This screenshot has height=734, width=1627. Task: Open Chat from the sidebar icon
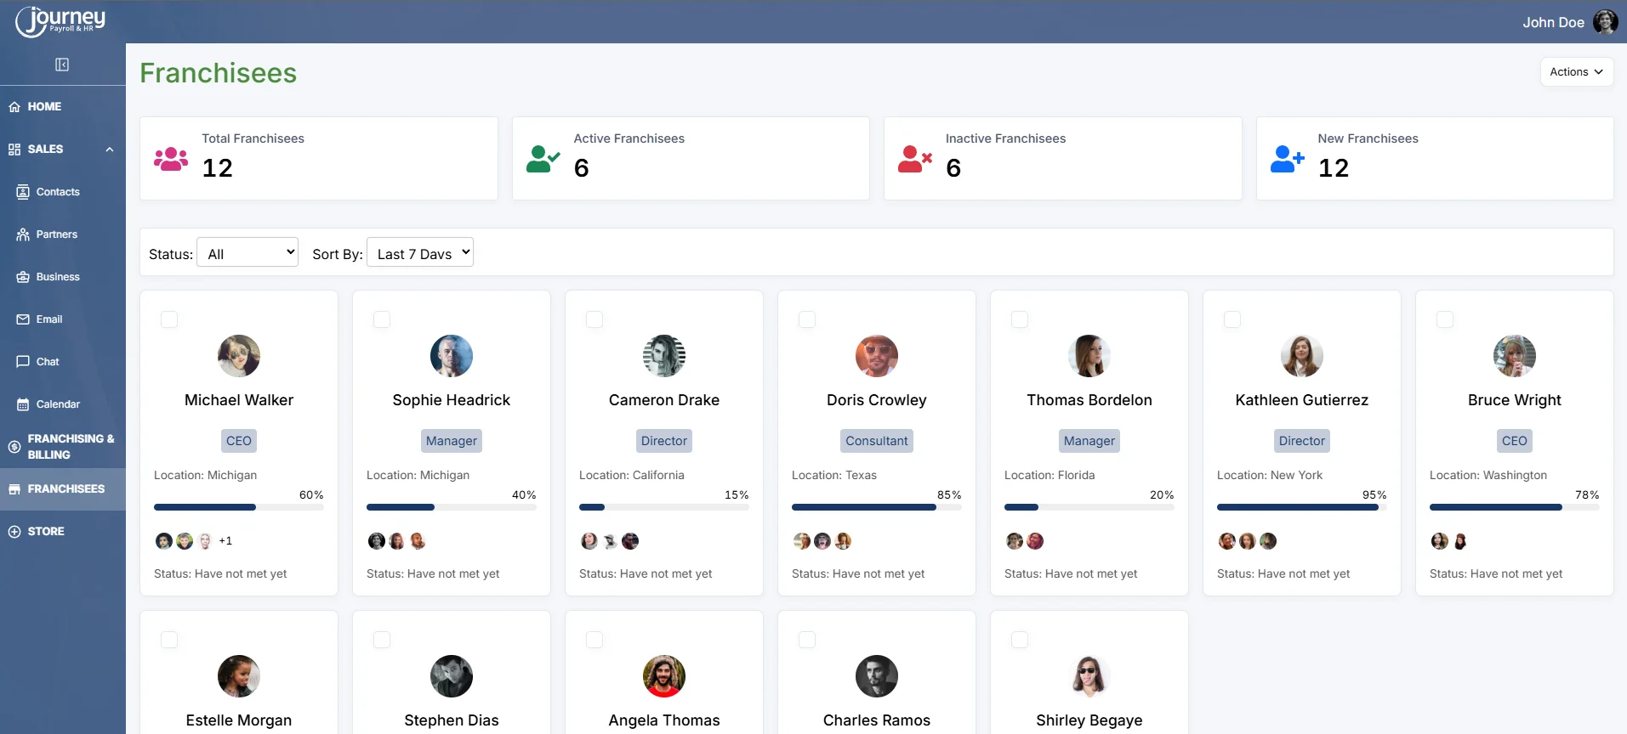click(x=23, y=362)
